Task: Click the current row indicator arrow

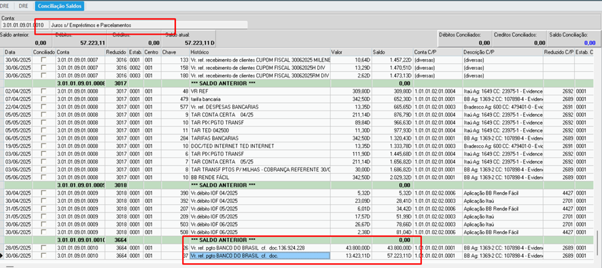Action: pos(2,256)
